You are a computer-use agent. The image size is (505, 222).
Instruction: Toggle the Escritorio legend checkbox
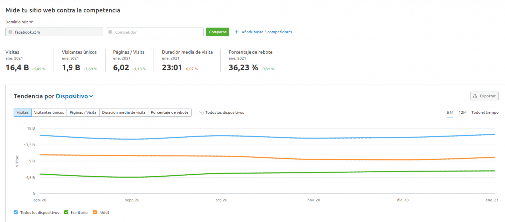[x=66, y=212]
